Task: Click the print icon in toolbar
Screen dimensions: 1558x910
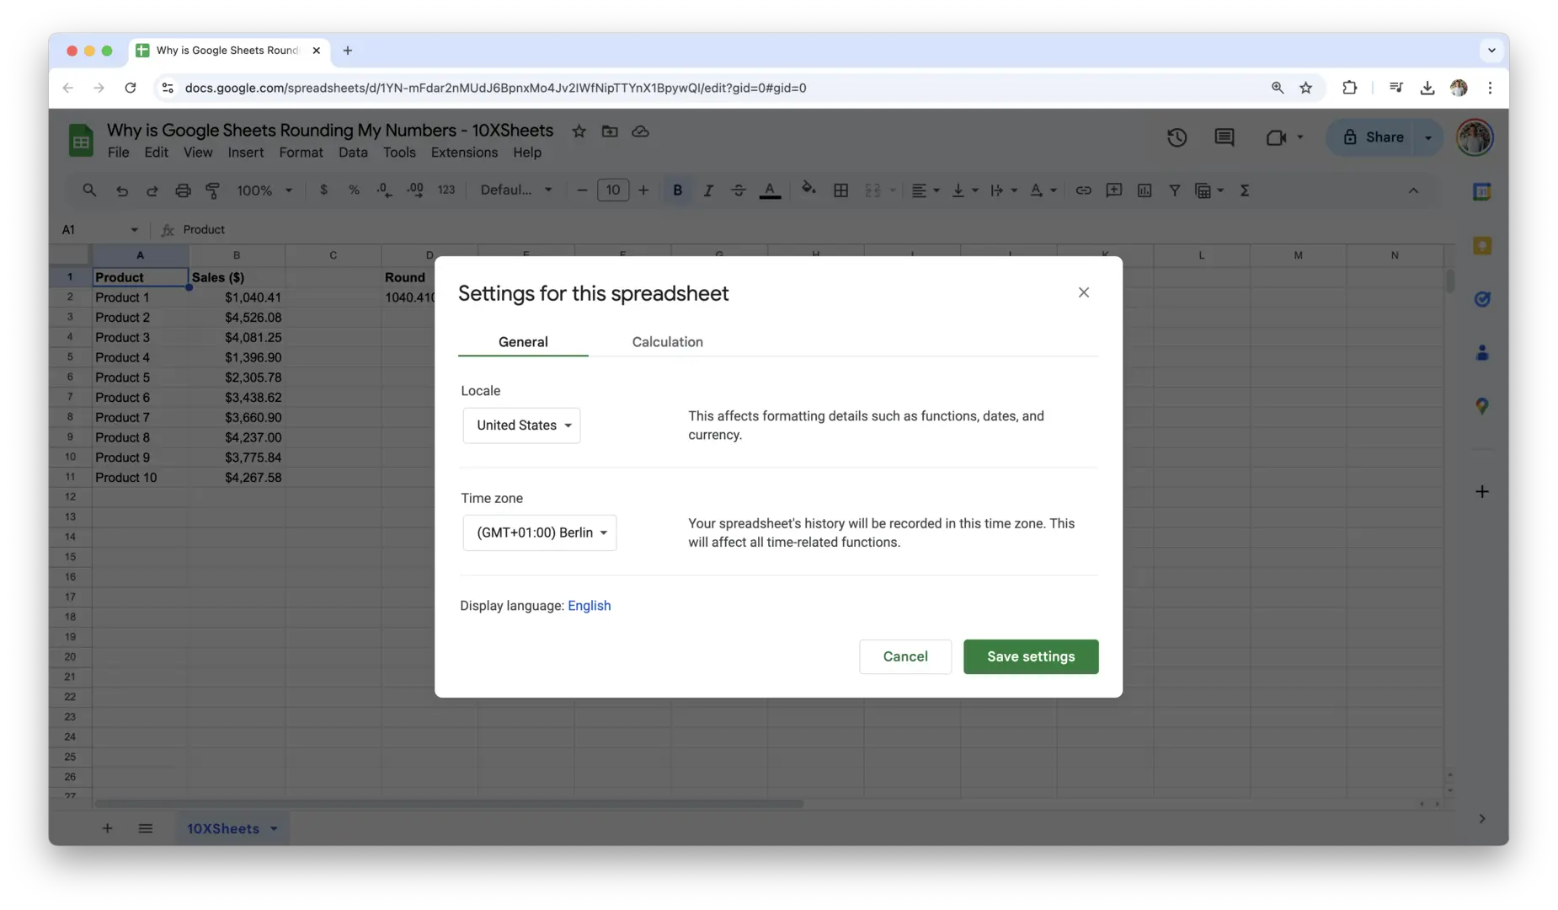Action: 183,190
